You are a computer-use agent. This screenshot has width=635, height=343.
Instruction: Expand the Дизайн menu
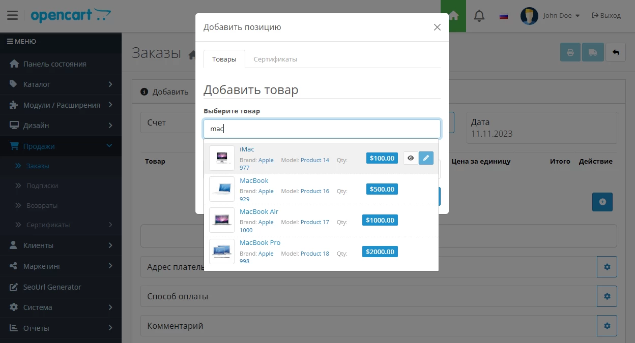(x=61, y=126)
